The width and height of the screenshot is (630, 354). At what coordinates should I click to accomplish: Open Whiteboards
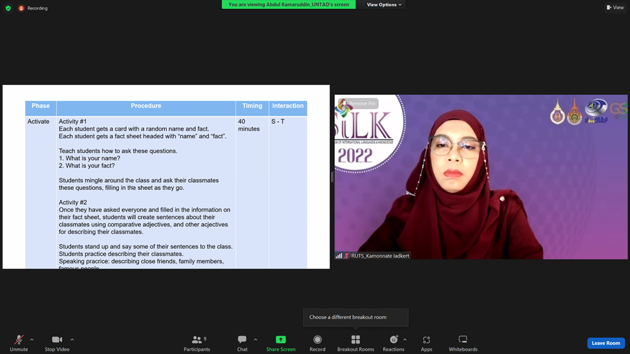pos(463,344)
